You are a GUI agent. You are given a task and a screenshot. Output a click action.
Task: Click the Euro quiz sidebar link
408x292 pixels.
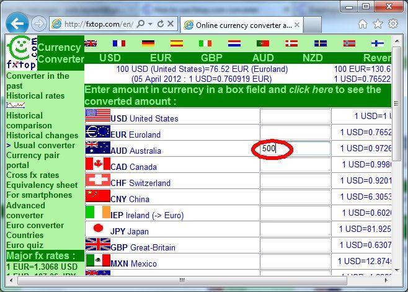pyautogui.click(x=24, y=245)
